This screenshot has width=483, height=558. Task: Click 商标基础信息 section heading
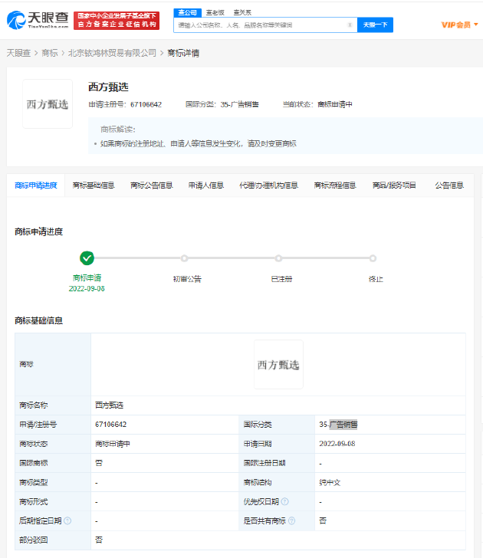pyautogui.click(x=39, y=320)
